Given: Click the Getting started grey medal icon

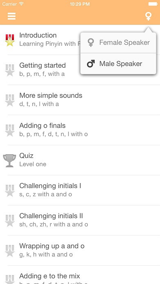Looking at the screenshot, I should pos(10,70).
